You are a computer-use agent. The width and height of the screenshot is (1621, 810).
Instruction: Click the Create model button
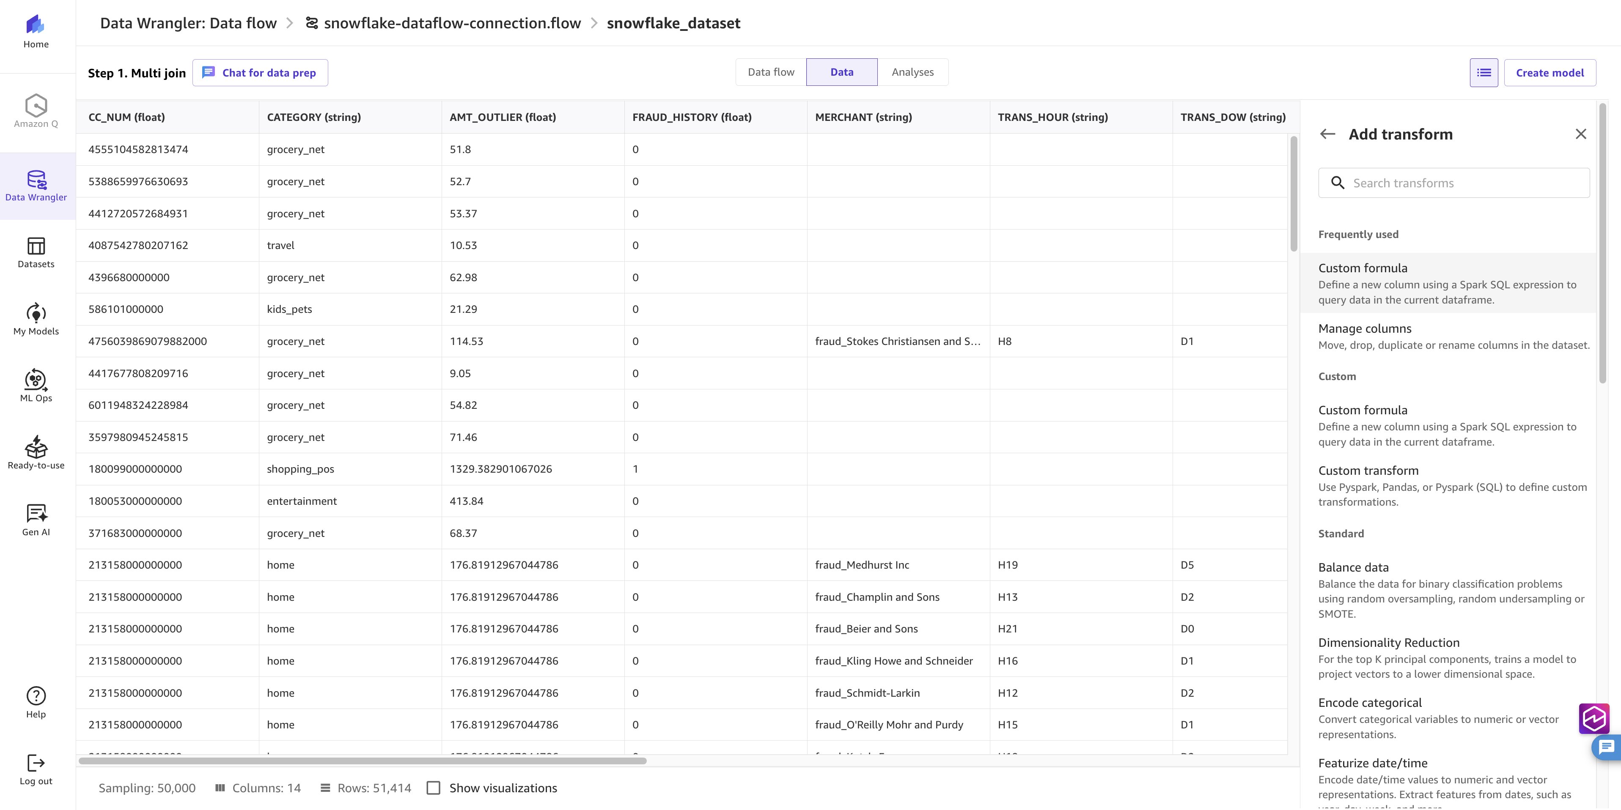(1549, 73)
